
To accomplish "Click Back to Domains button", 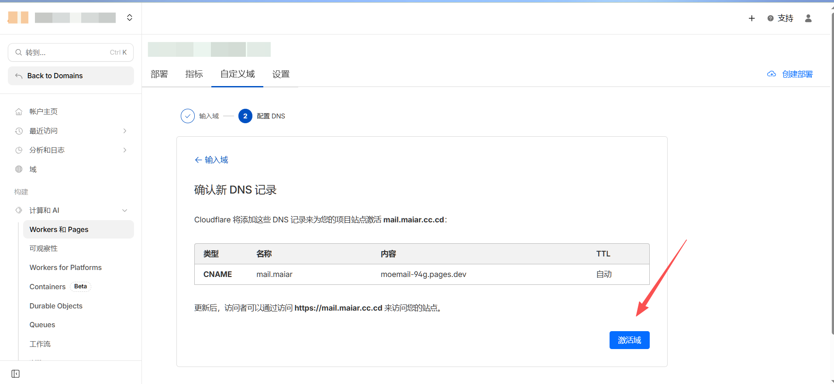I will [x=71, y=76].
